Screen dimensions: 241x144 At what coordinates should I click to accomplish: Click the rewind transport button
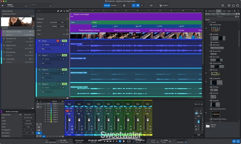(x=107, y=141)
